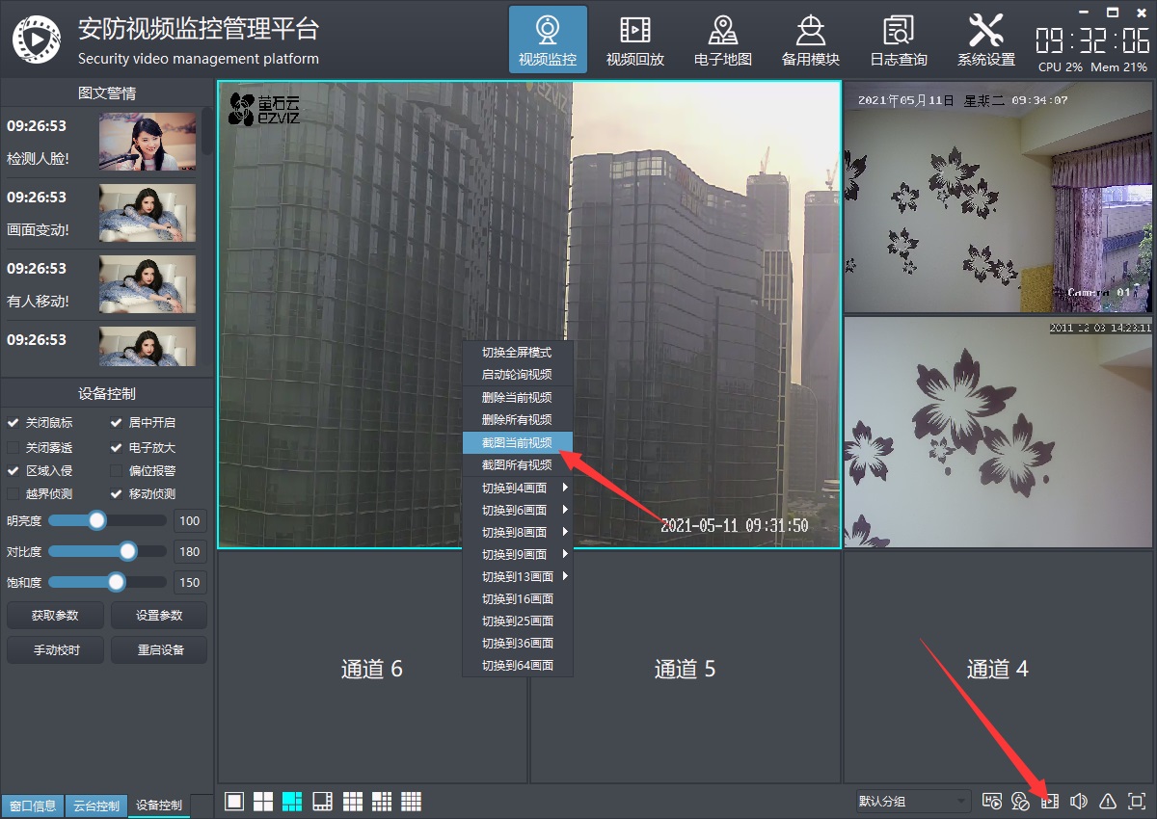Select the four-screen grid layout icon

pos(263,801)
